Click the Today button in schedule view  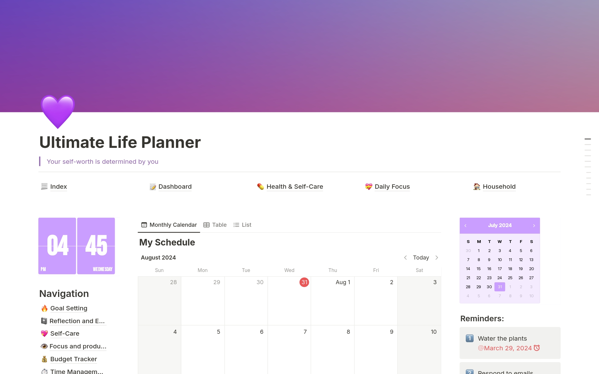421,257
